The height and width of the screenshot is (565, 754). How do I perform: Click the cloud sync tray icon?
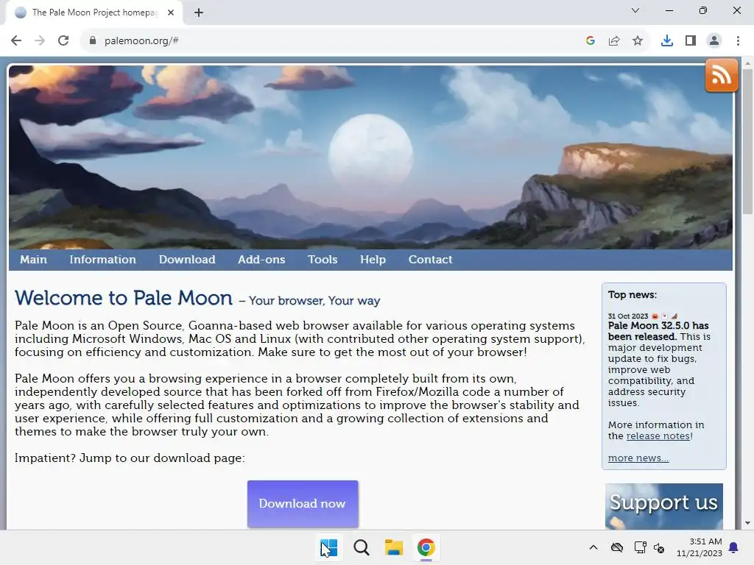click(x=617, y=547)
